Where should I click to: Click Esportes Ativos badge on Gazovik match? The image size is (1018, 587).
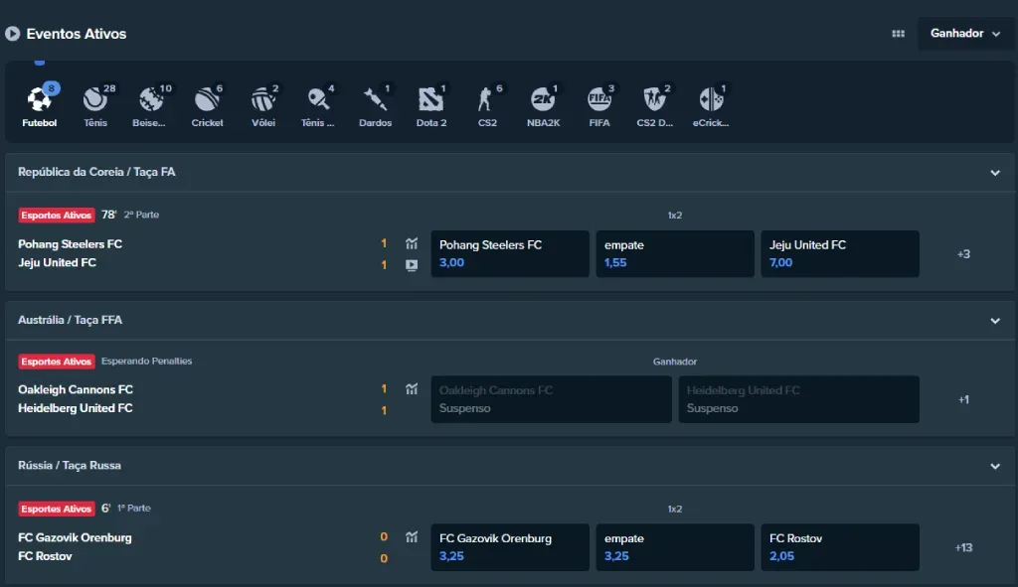pyautogui.click(x=57, y=509)
